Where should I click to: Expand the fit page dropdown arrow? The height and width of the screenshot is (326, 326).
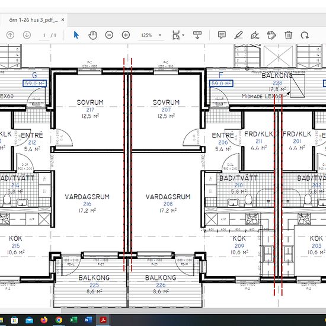(183, 35)
